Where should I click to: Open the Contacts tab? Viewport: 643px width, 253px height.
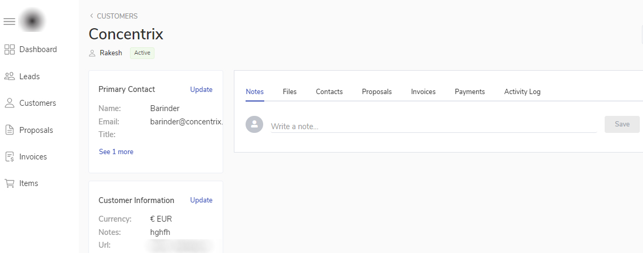(329, 92)
